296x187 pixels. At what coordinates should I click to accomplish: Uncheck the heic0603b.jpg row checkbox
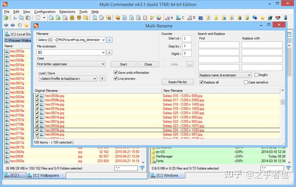click(x=37, y=130)
